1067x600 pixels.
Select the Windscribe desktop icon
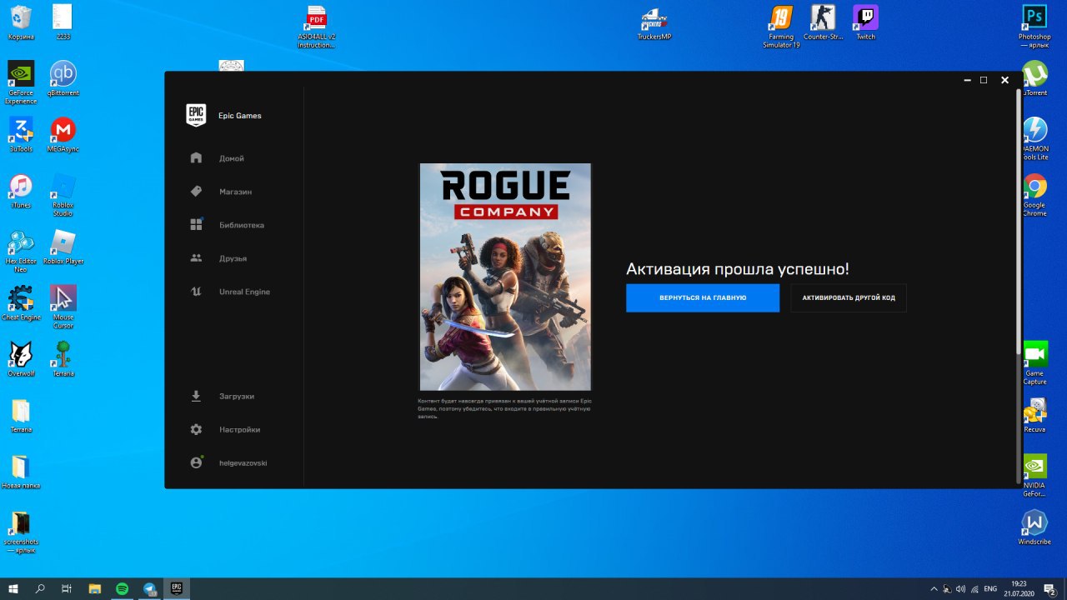[x=1034, y=527]
